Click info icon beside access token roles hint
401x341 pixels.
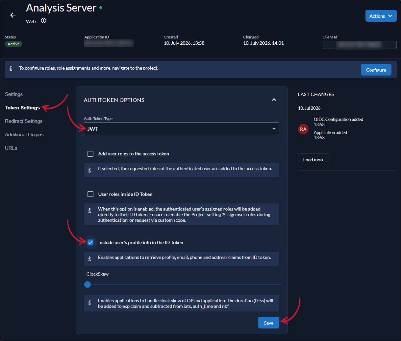point(89,170)
